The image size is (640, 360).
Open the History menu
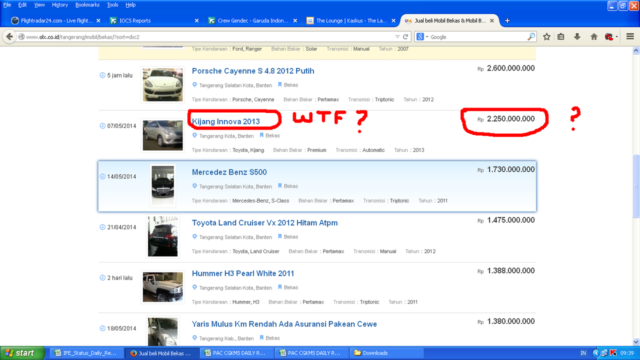pos(60,4)
